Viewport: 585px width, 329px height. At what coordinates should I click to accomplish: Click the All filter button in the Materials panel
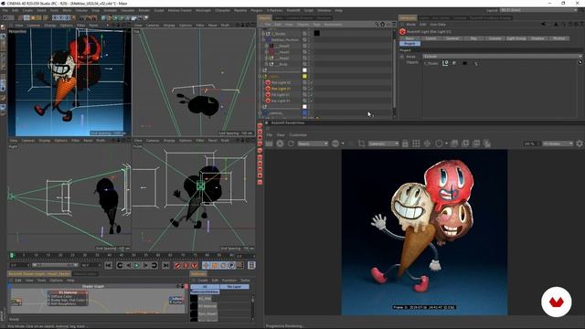[x=205, y=286]
